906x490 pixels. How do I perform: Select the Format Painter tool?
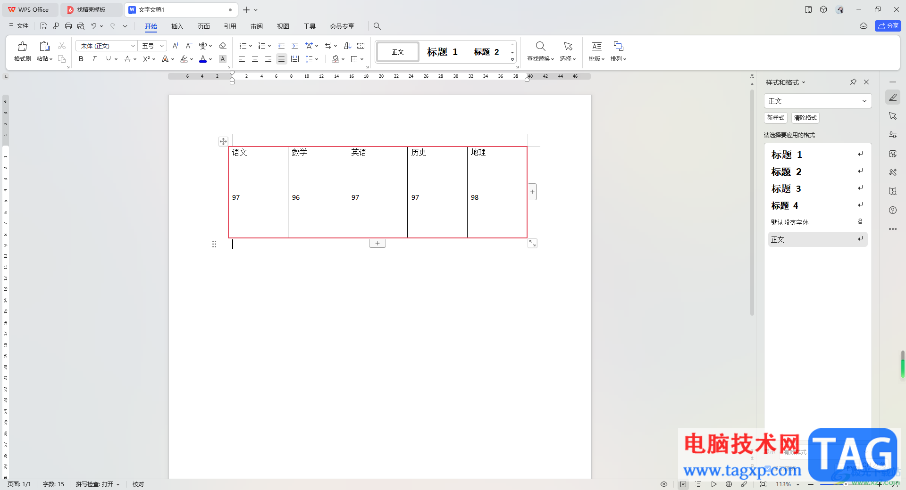coord(22,51)
